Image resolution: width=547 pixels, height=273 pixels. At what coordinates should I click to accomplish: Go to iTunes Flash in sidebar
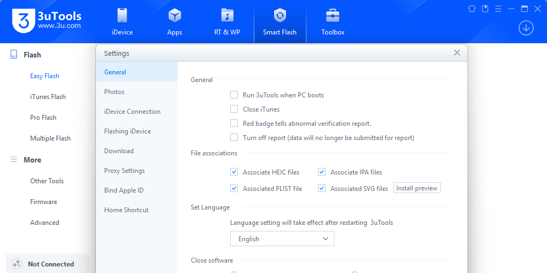point(48,97)
